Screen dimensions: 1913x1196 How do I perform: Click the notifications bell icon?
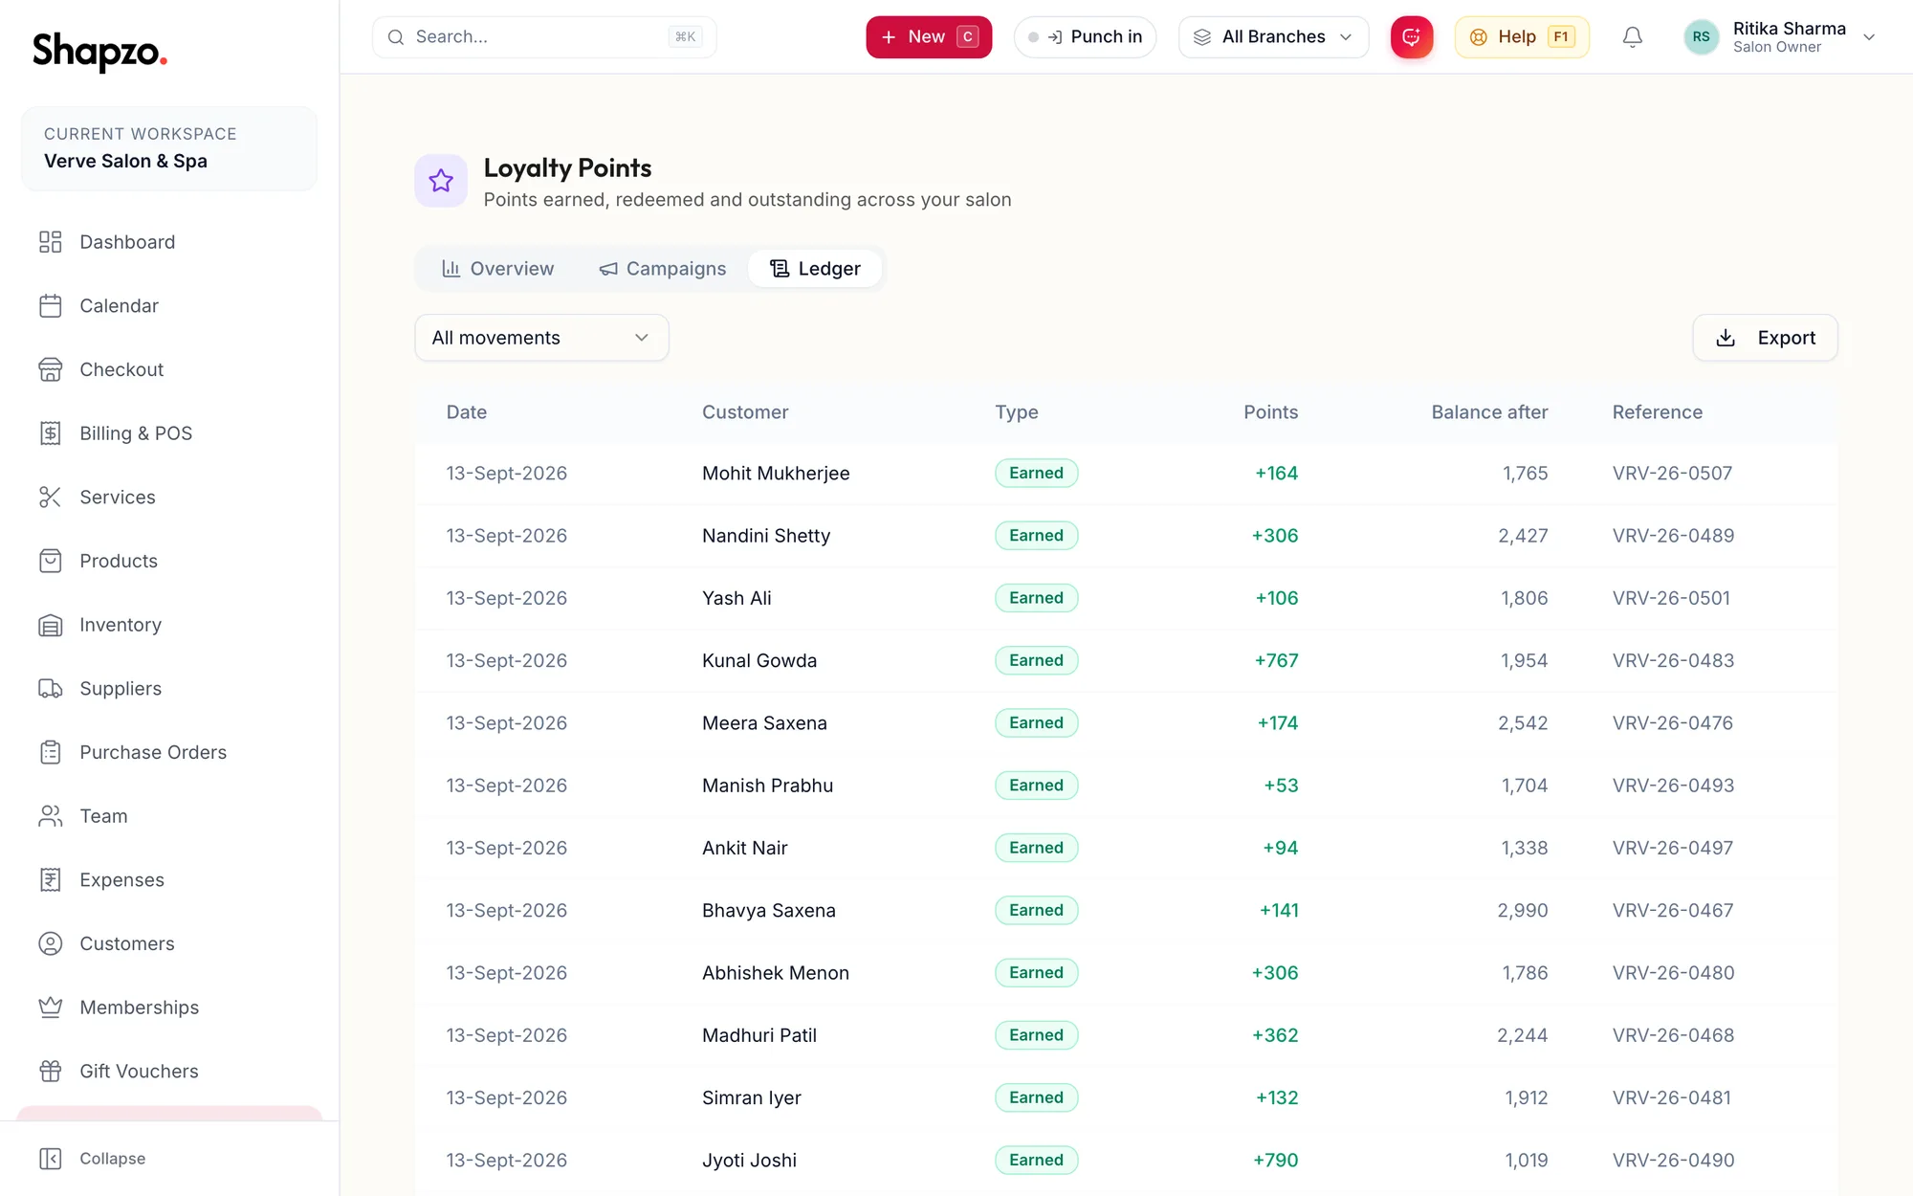click(1633, 37)
